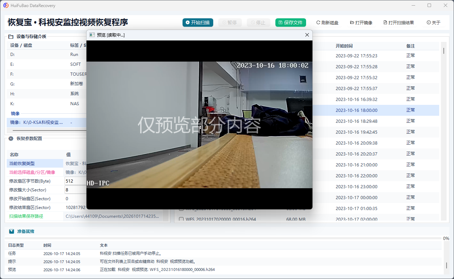The image size is (454, 279).
Task: Sort by the 开始时间 column header
Action: point(344,46)
